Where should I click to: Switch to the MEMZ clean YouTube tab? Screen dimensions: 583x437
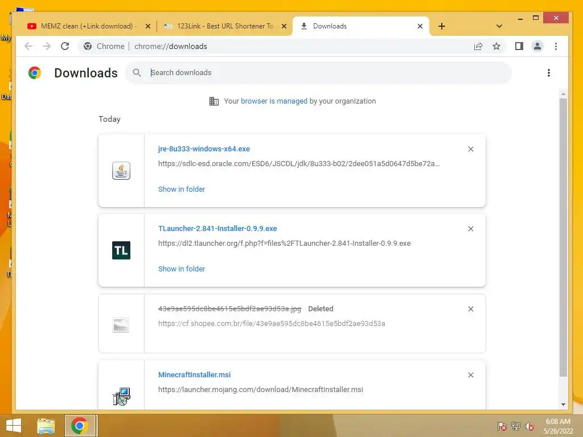tap(82, 26)
